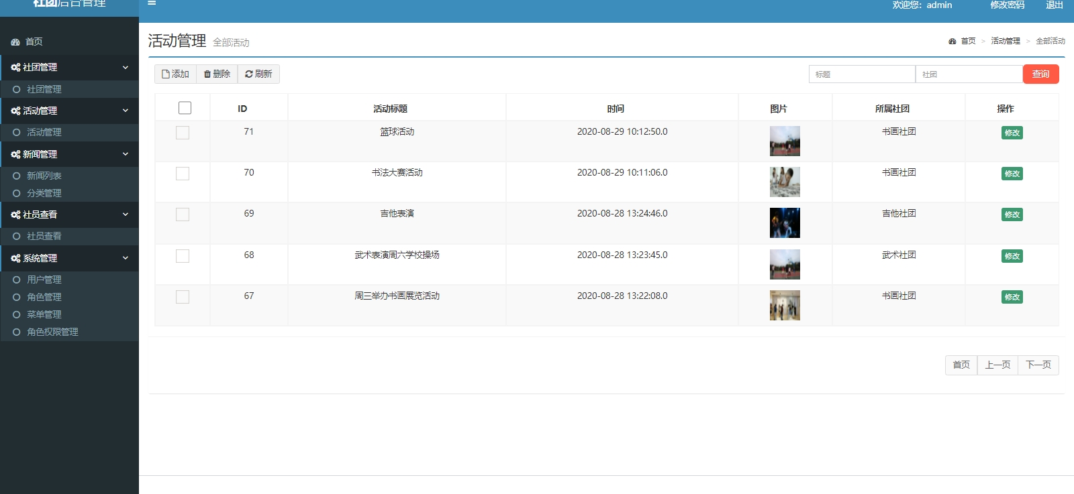1074x494 pixels.
Task: Check the box for row ID 67
Action: point(183,297)
